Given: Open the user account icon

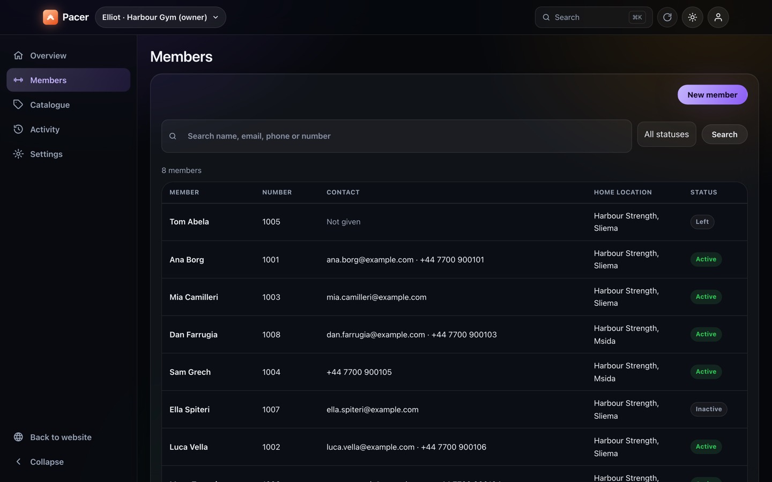Looking at the screenshot, I should (x=718, y=17).
